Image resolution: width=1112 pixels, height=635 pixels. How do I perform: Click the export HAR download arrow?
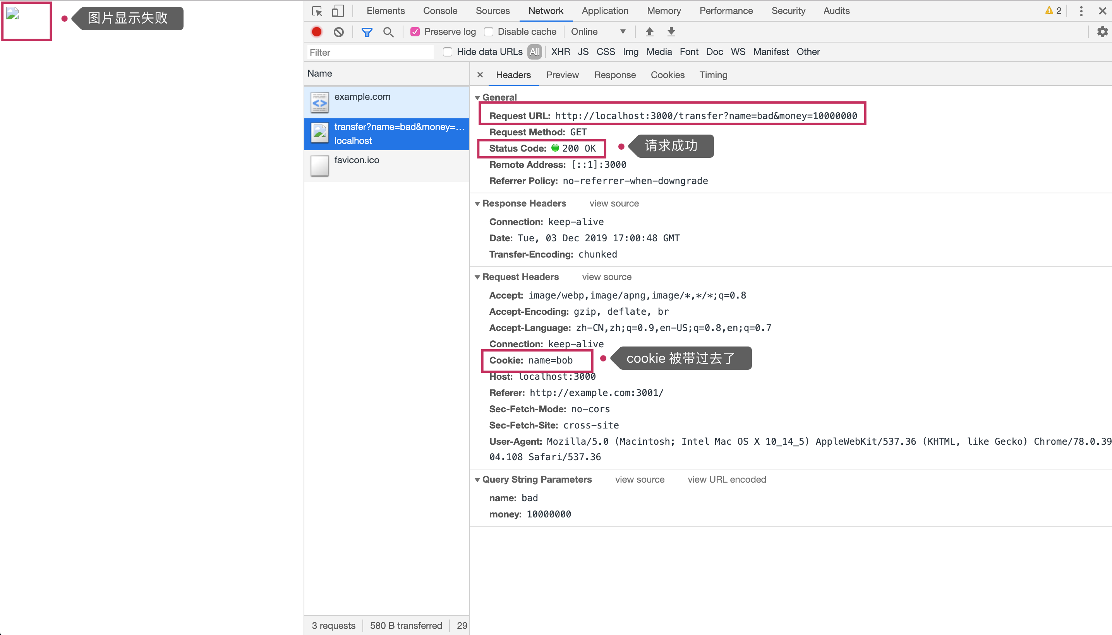671,32
